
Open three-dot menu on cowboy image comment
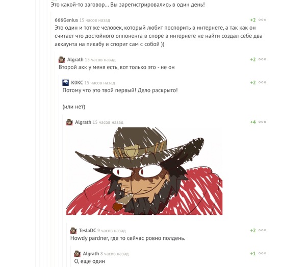[x=262, y=122]
